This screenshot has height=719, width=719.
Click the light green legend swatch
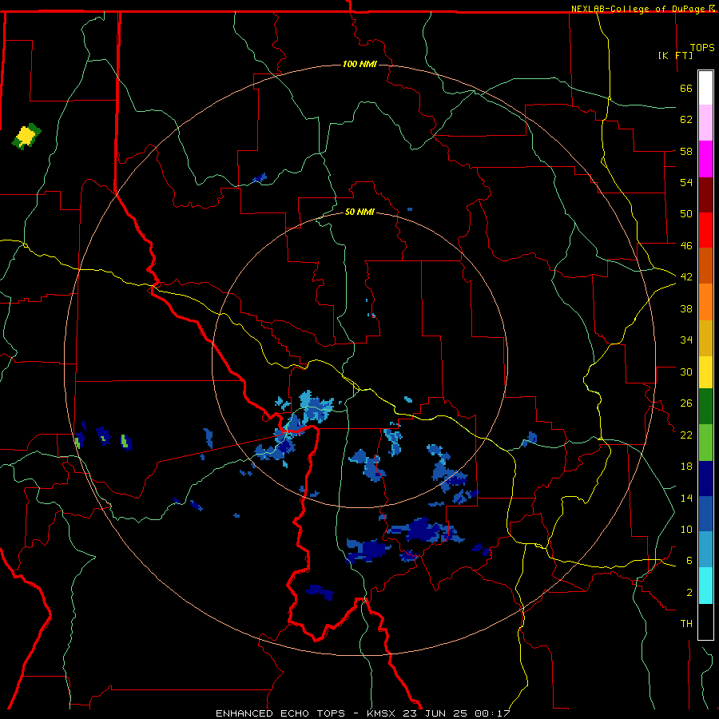(705, 443)
